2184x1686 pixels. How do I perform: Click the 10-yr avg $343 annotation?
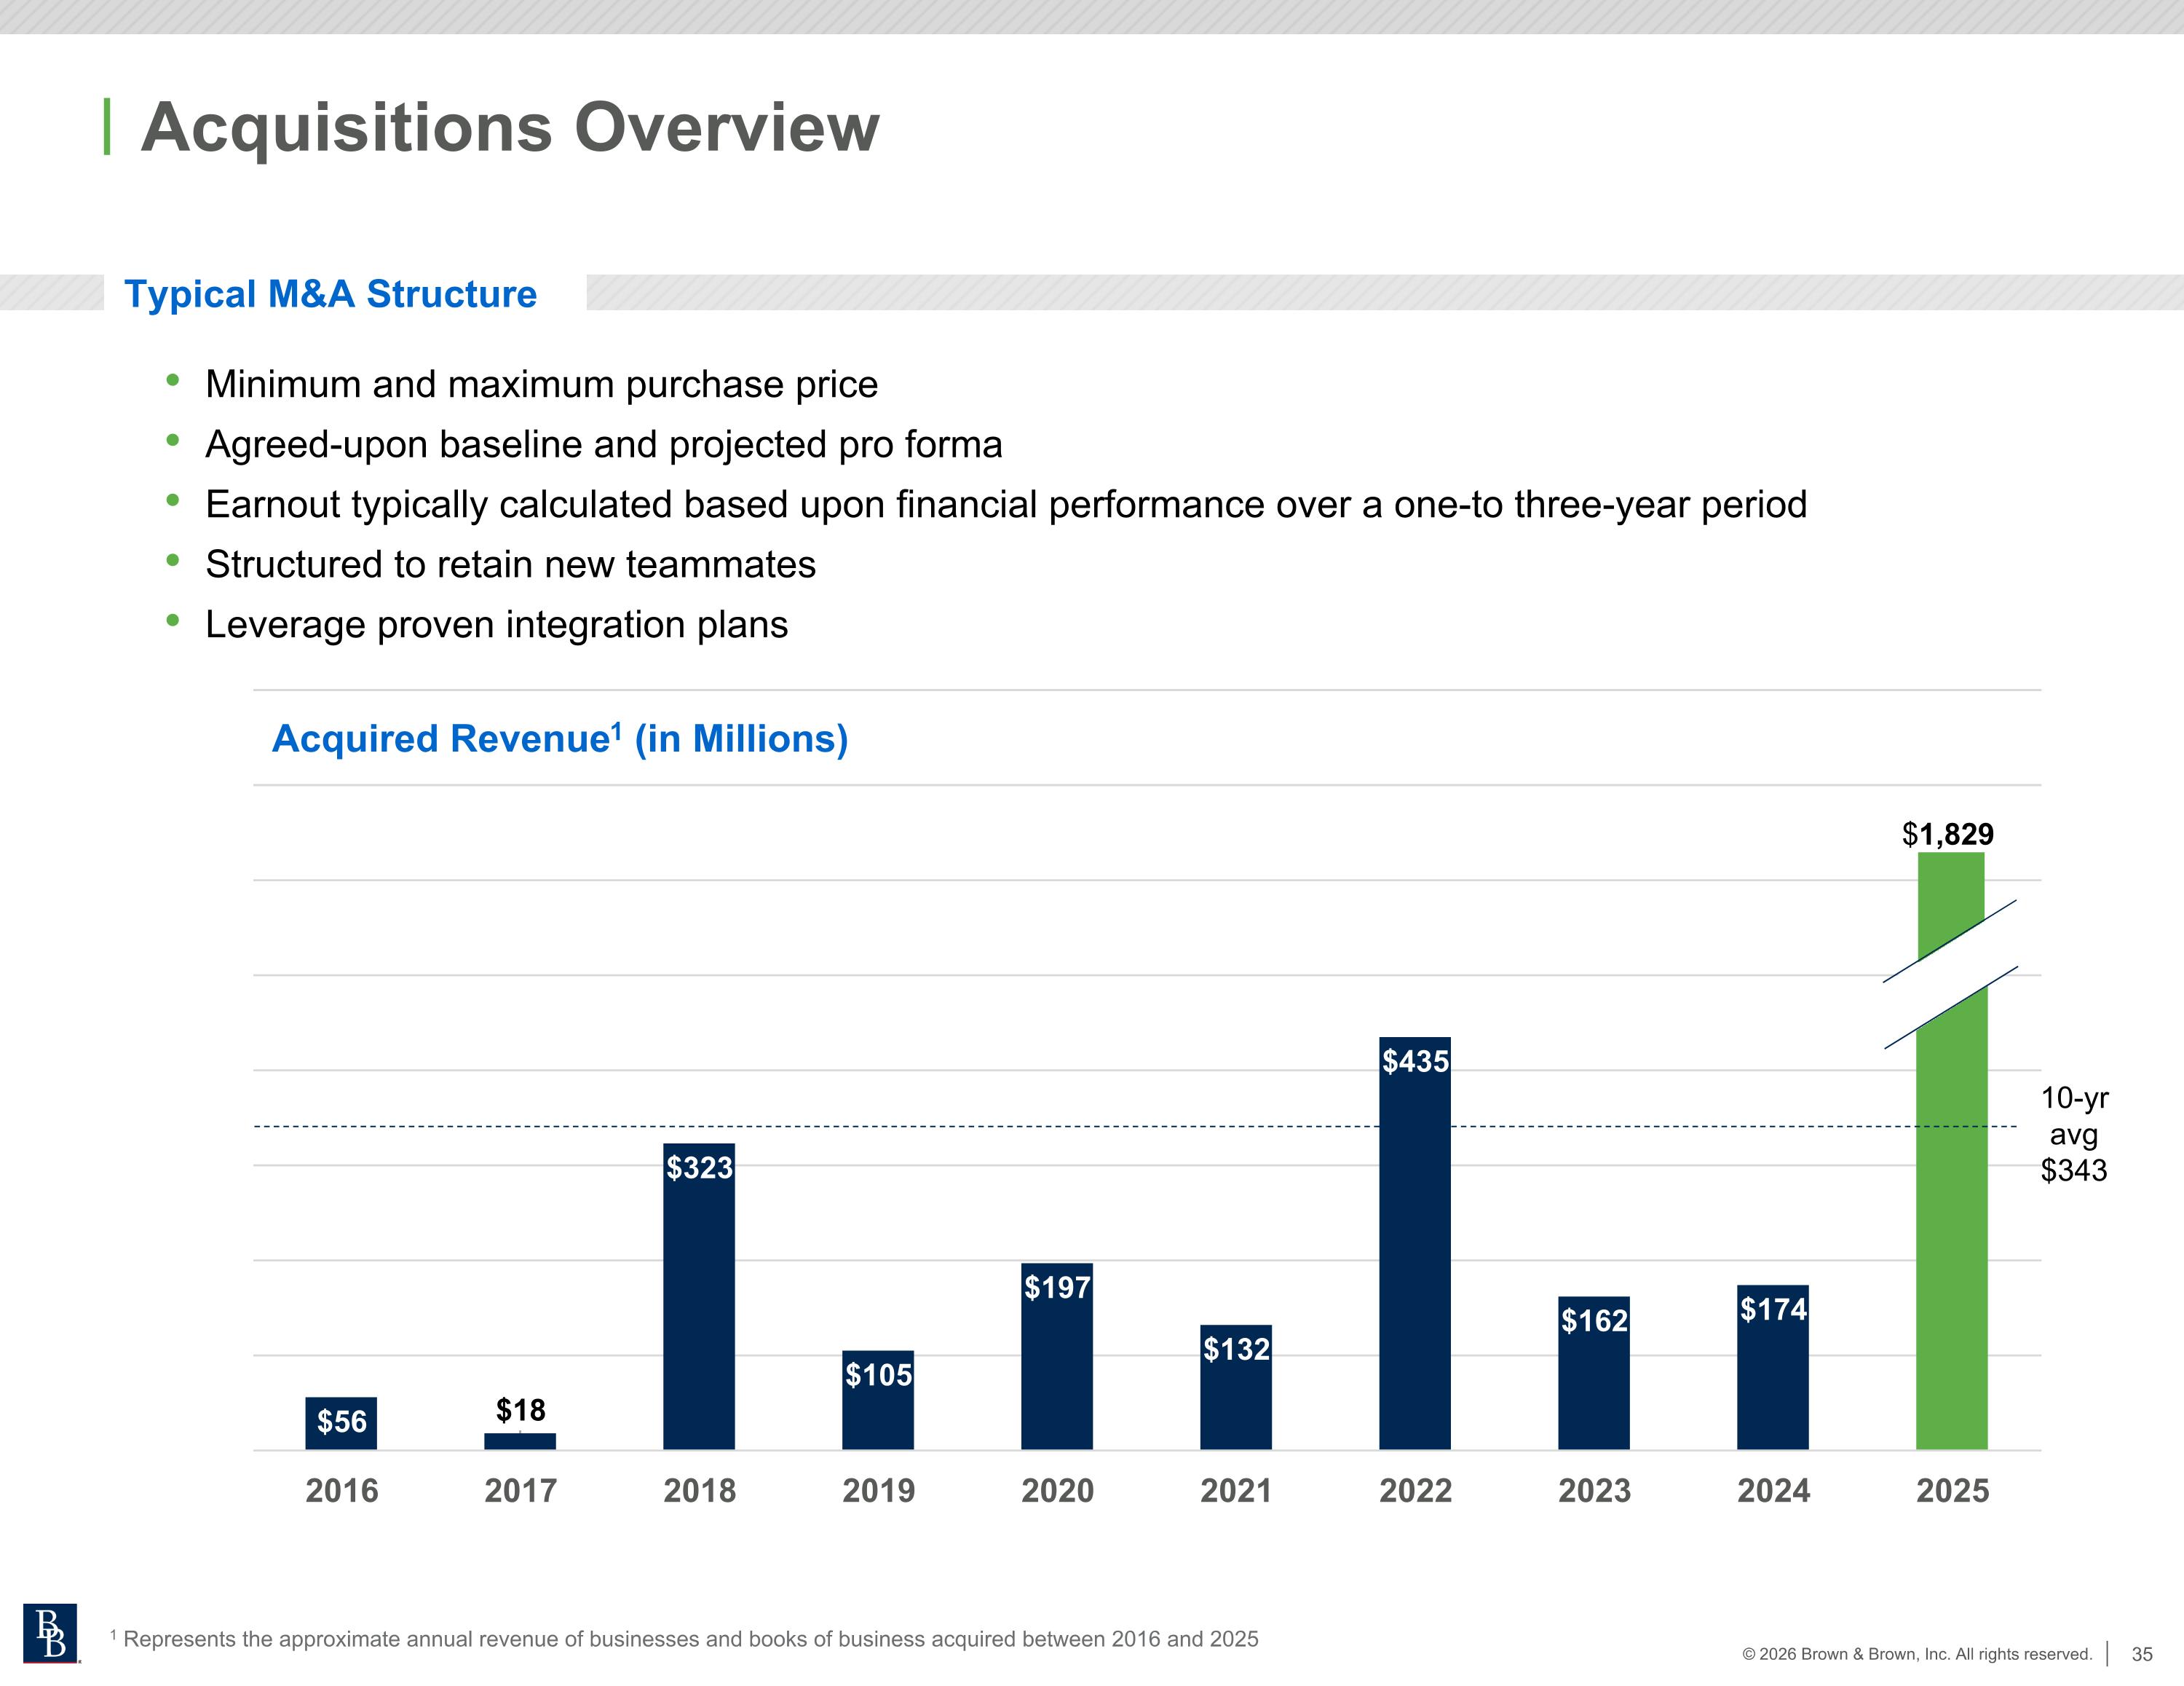(2073, 1134)
